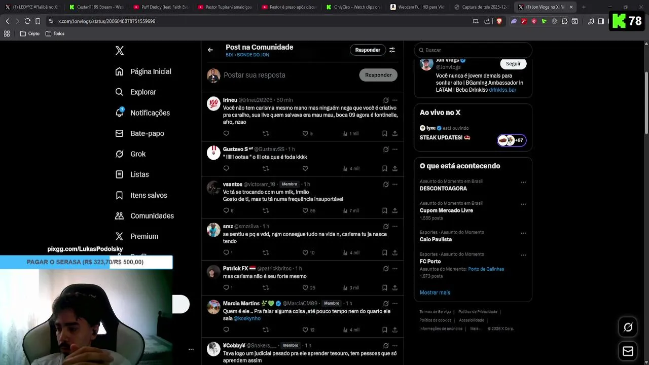Ask Grok about ¥Cobby¥'s post
The image size is (649, 365).
point(386,346)
